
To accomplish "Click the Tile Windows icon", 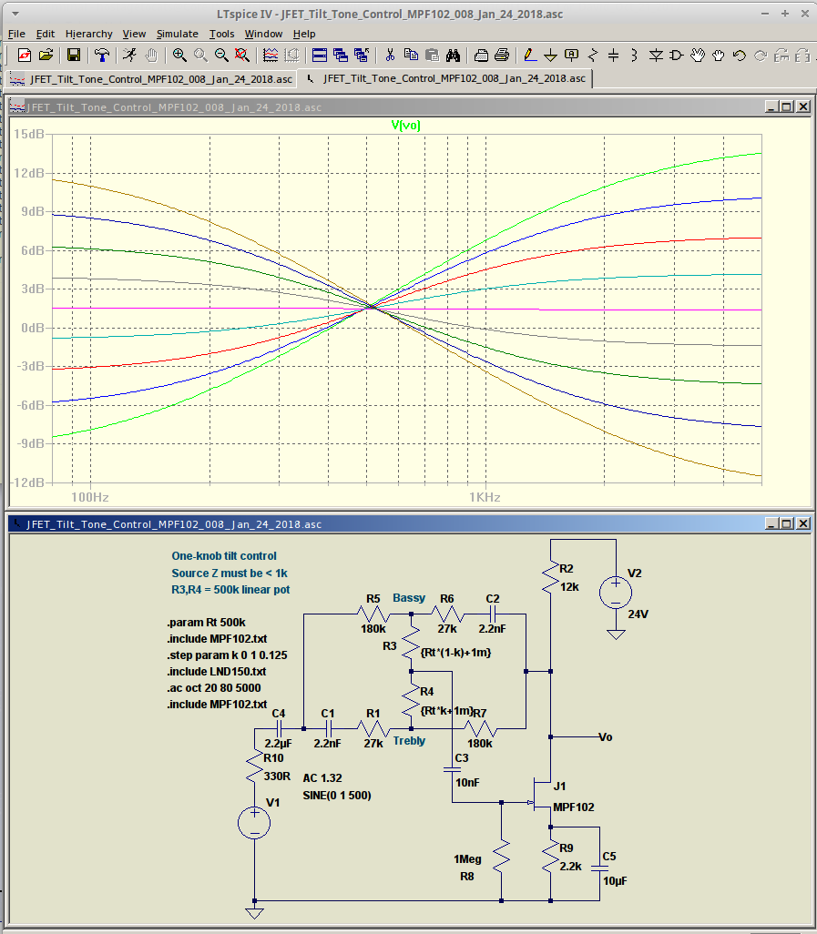I will pyautogui.click(x=320, y=56).
